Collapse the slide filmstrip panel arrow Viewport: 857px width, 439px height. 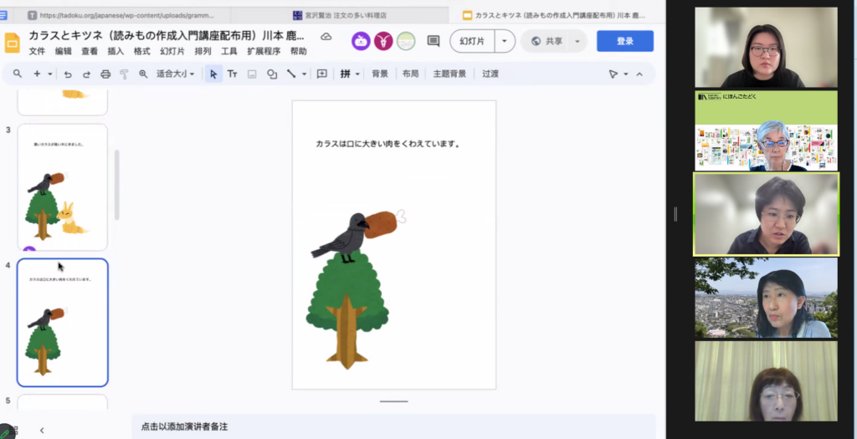(x=42, y=430)
